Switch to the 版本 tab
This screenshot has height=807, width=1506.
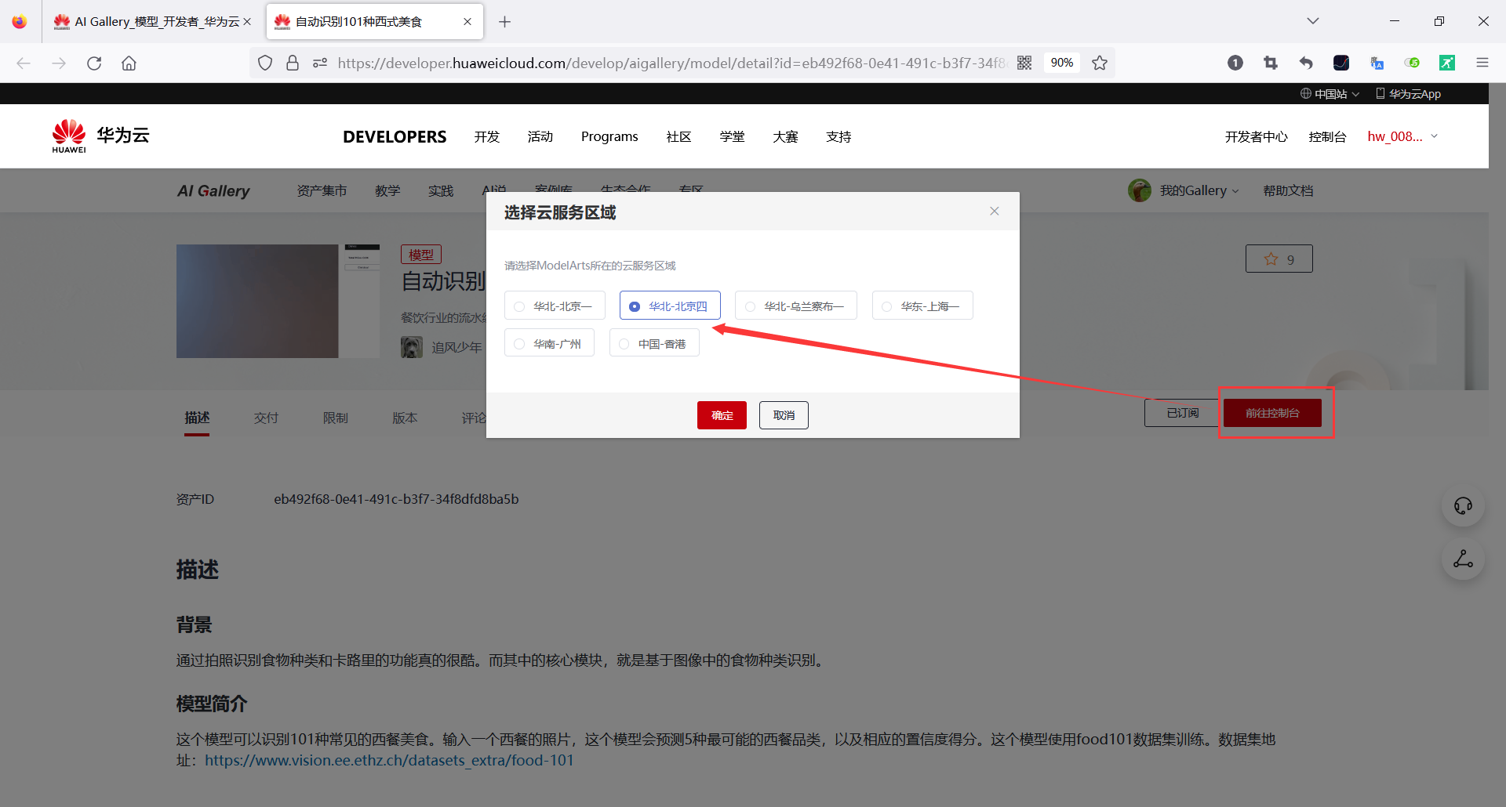[x=405, y=418]
